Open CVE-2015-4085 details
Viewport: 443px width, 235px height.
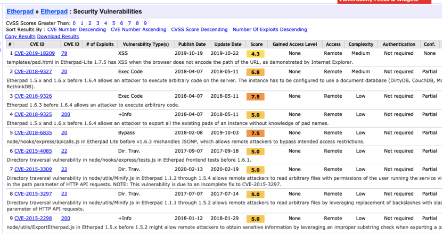(x=33, y=151)
